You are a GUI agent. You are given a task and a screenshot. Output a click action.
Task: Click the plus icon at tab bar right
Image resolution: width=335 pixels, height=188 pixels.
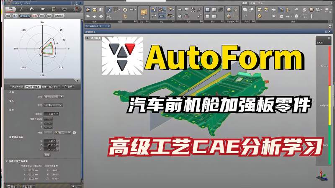click(x=330, y=26)
